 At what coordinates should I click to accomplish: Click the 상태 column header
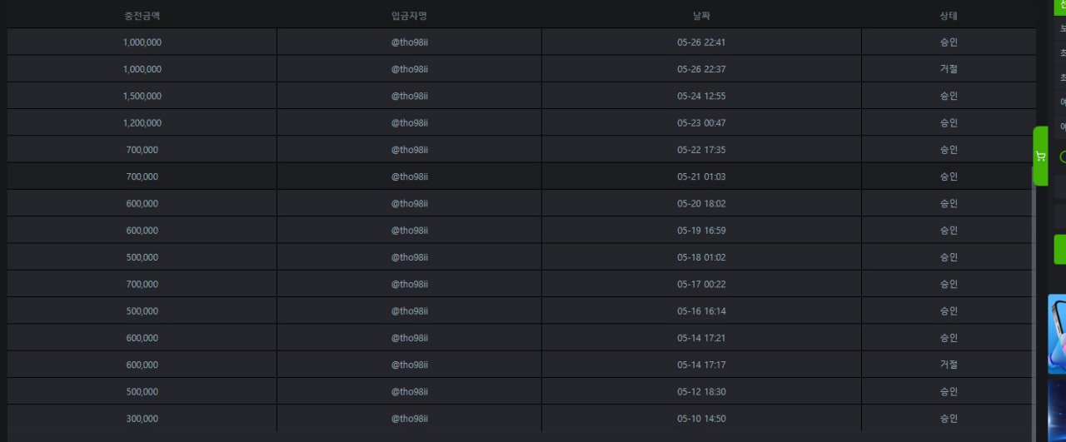[949, 16]
